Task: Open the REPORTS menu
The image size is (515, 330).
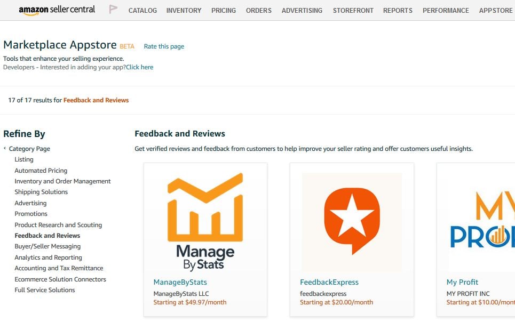Action: pos(398,11)
